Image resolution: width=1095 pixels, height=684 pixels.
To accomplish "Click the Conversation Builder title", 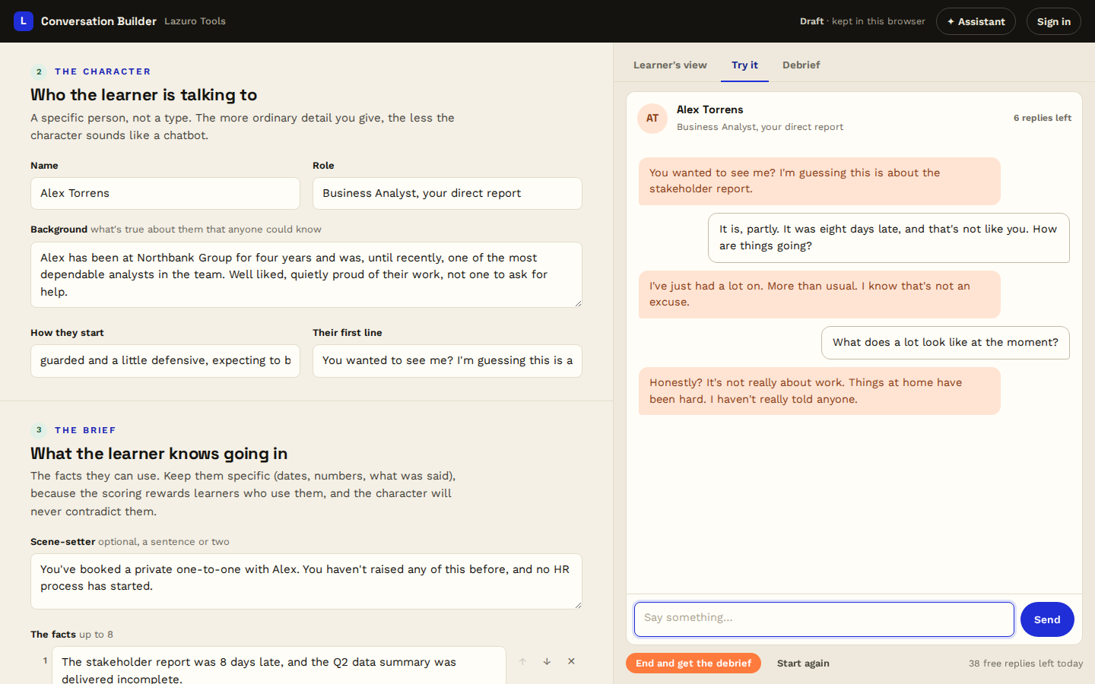I will click(99, 21).
